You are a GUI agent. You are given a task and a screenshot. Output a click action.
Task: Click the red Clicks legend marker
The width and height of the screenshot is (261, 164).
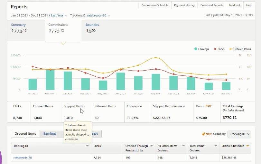(x=215, y=49)
